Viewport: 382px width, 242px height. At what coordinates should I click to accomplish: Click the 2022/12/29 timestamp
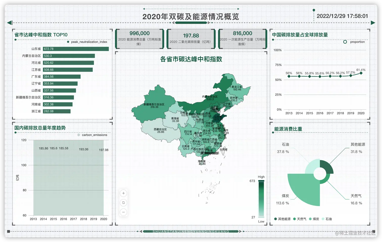342,16
